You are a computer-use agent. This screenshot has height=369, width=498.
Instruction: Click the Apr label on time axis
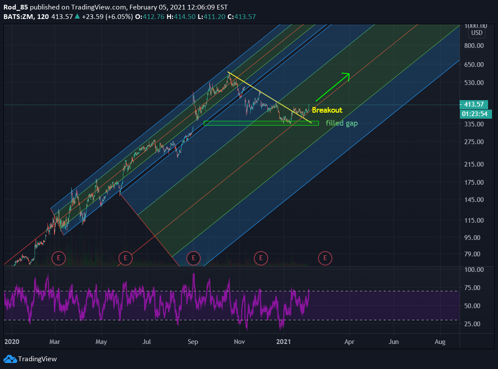point(350,342)
